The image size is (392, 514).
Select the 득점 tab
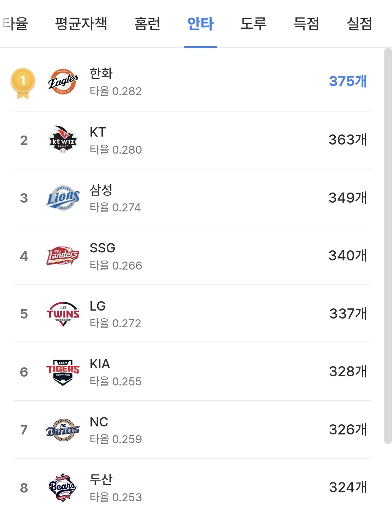306,24
